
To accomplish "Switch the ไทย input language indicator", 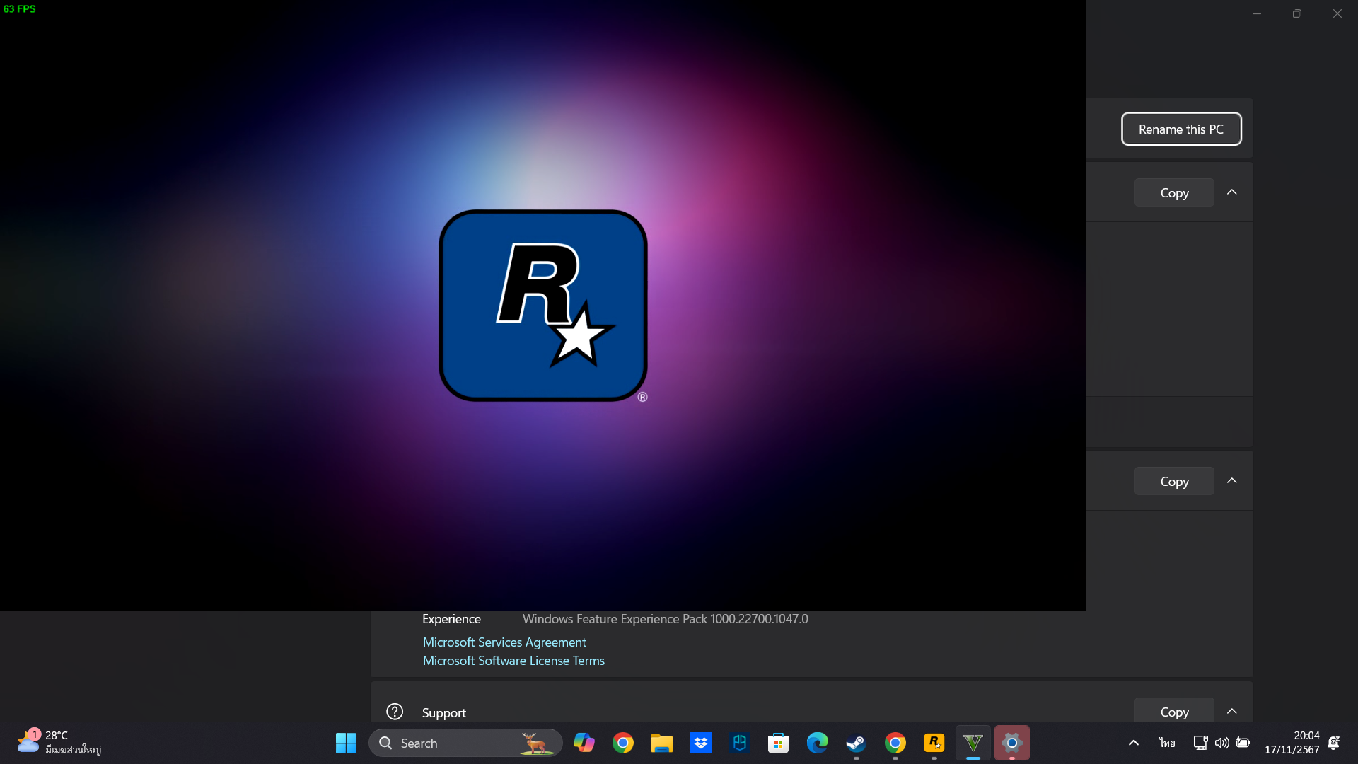I will click(x=1167, y=743).
